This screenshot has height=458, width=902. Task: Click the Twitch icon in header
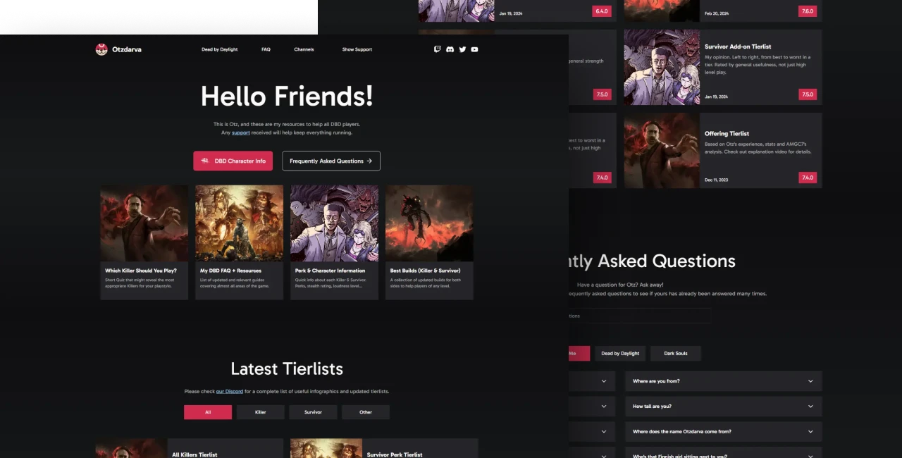(x=438, y=49)
